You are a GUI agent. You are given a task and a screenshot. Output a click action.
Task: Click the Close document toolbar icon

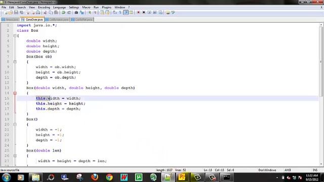click(x=27, y=13)
